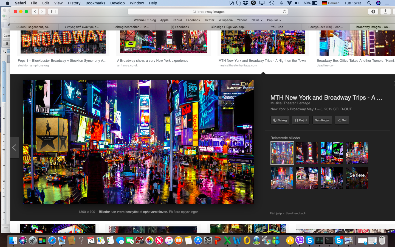This screenshot has width=395, height=247.
Task: Open the Bookmarks menu
Action: [x=95, y=3]
